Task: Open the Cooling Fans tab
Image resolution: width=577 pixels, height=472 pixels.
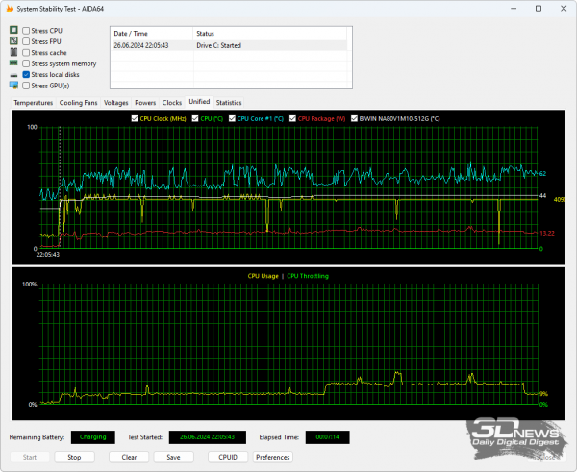Action: click(78, 102)
